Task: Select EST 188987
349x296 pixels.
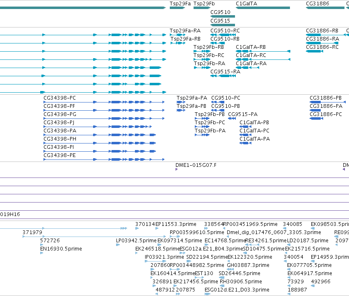Action: point(297,290)
